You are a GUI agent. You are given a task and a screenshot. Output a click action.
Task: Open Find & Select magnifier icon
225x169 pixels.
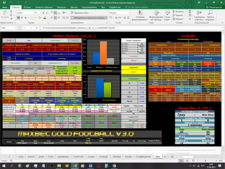click(x=210, y=13)
